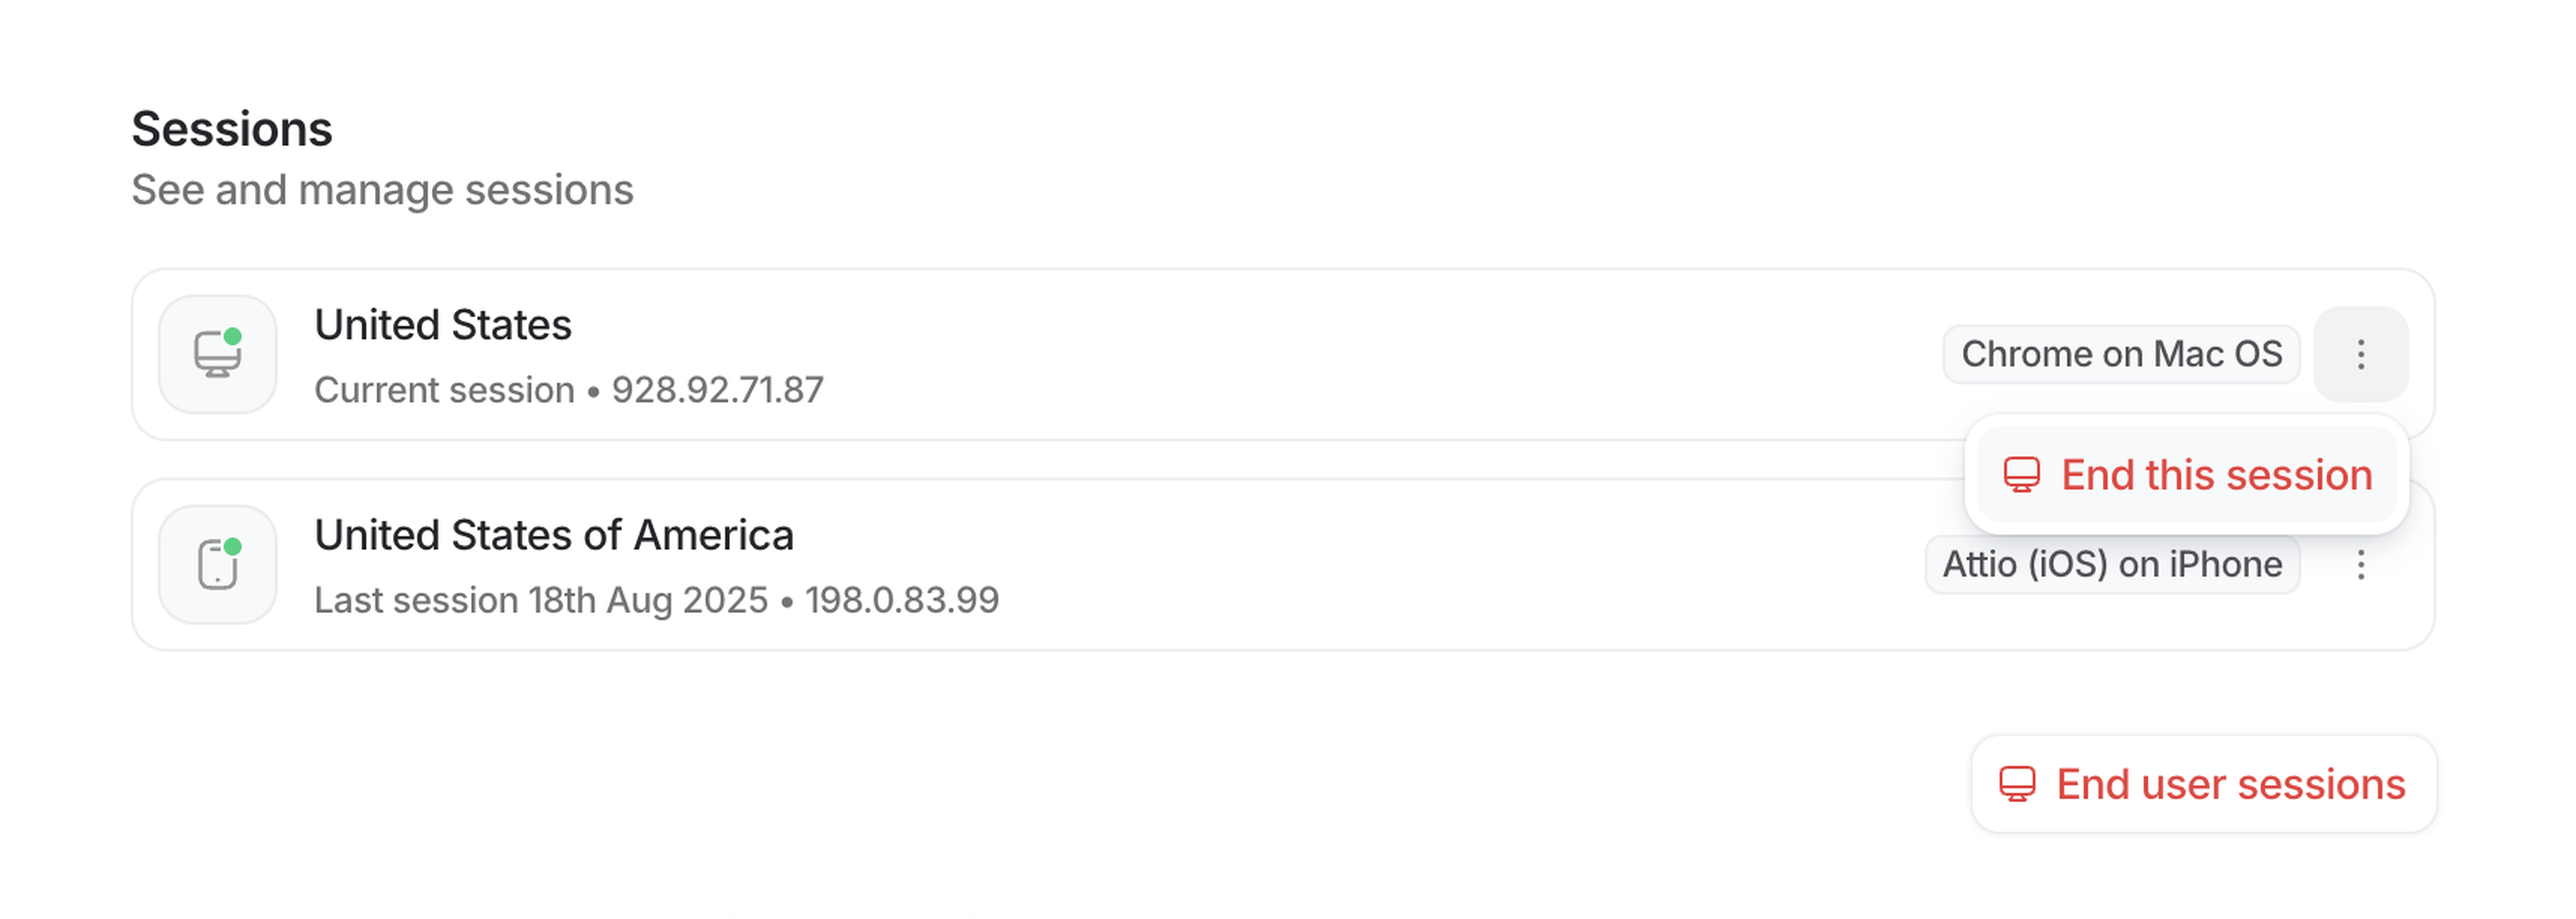This screenshot has width=2576, height=919.
Task: Click the green status dot on phone icon
Action: click(233, 546)
